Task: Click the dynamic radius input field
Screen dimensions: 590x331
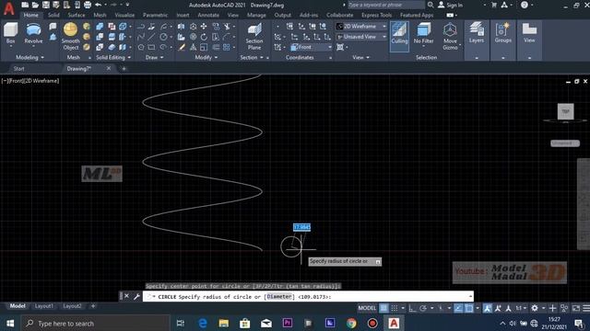Action: (301, 227)
